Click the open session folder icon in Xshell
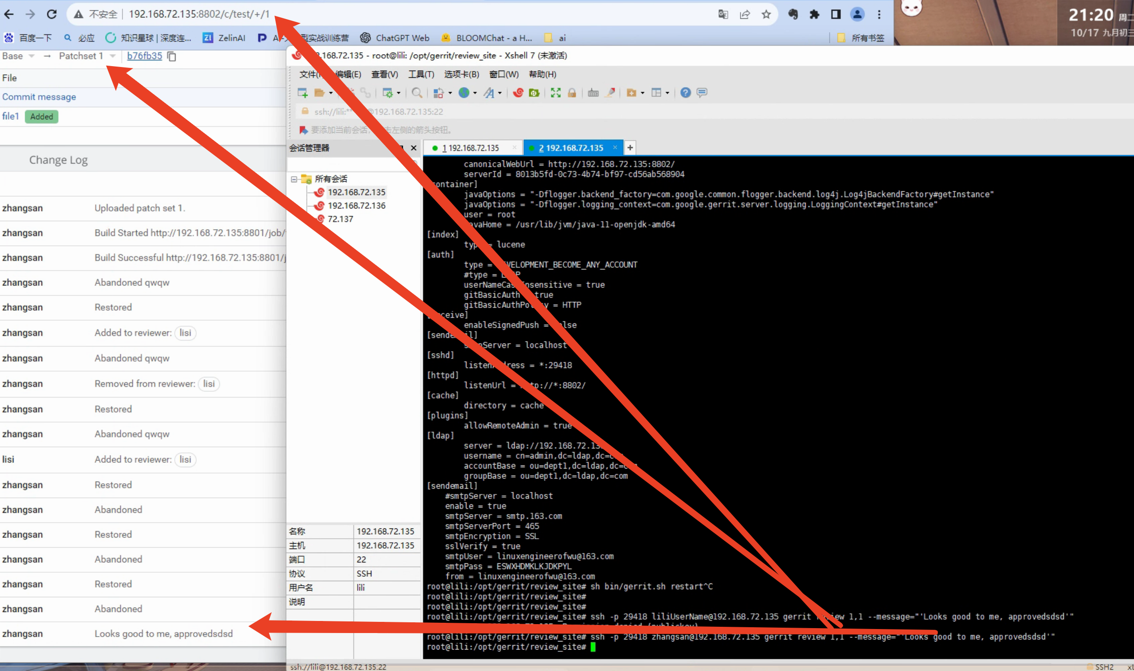 pos(319,92)
